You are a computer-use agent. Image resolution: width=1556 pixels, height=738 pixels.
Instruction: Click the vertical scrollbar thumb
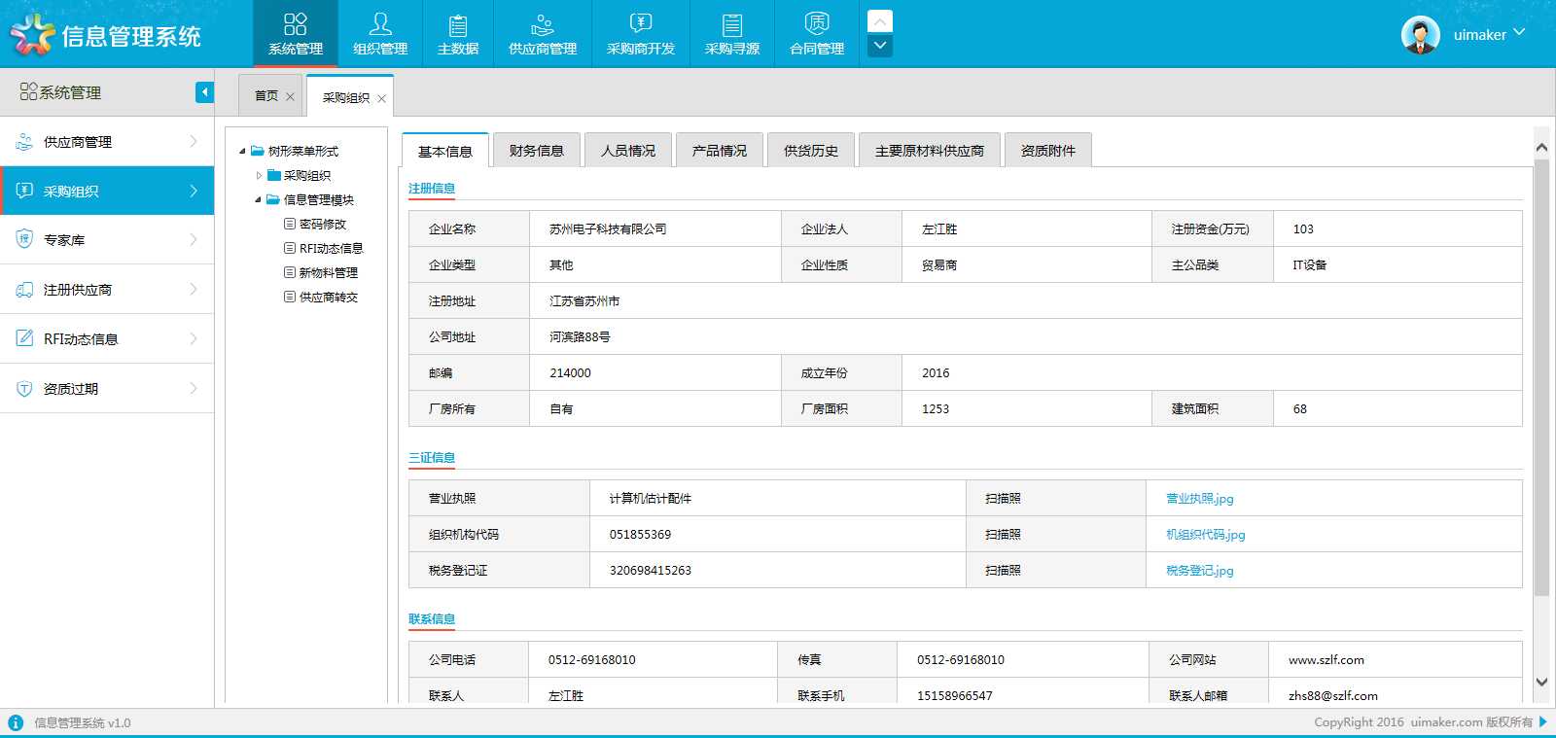click(1541, 377)
